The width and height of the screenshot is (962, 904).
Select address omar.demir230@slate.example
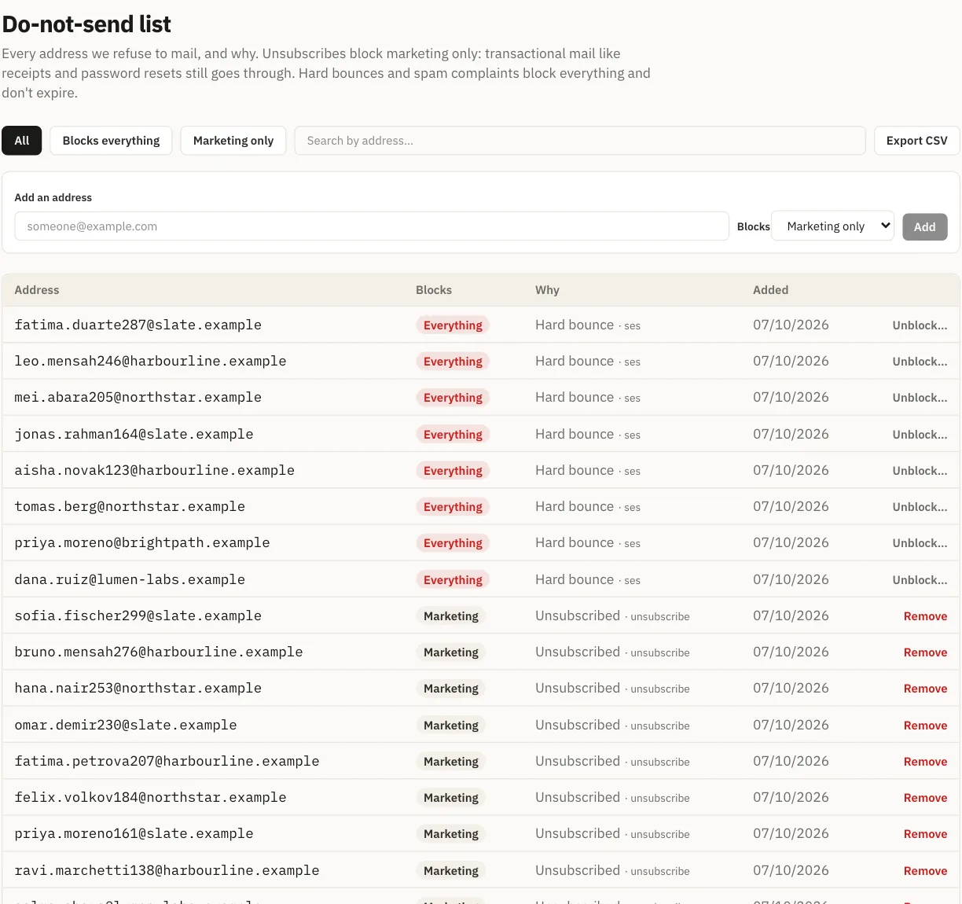[126, 725]
